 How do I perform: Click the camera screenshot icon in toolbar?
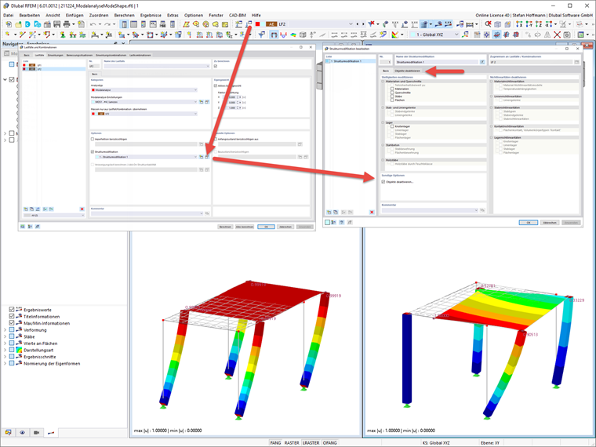(x=566, y=35)
